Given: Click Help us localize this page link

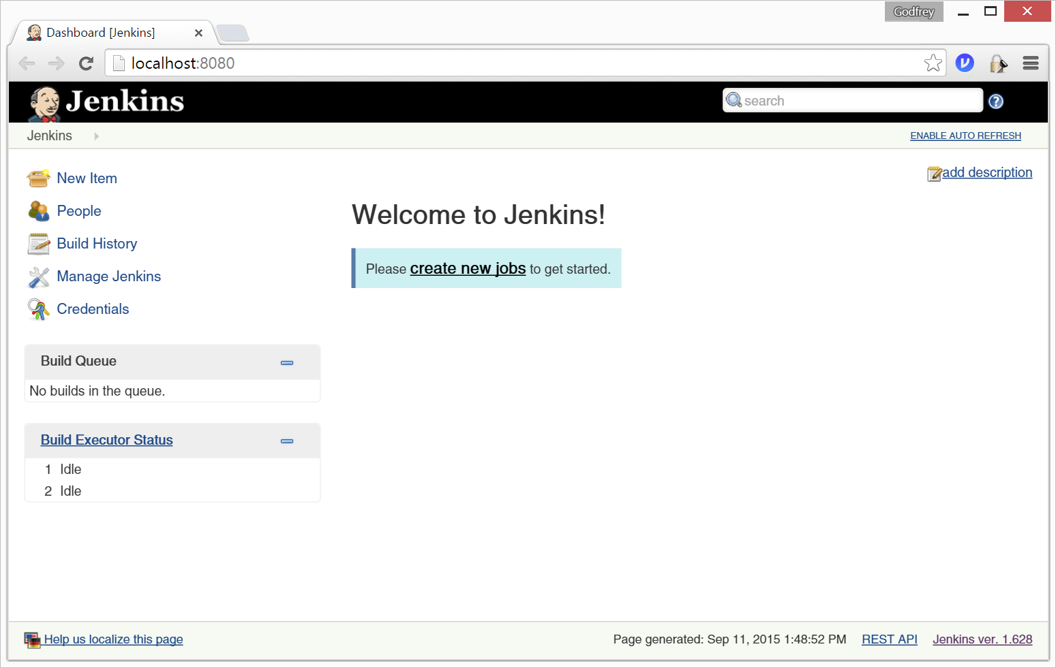Looking at the screenshot, I should coord(113,639).
